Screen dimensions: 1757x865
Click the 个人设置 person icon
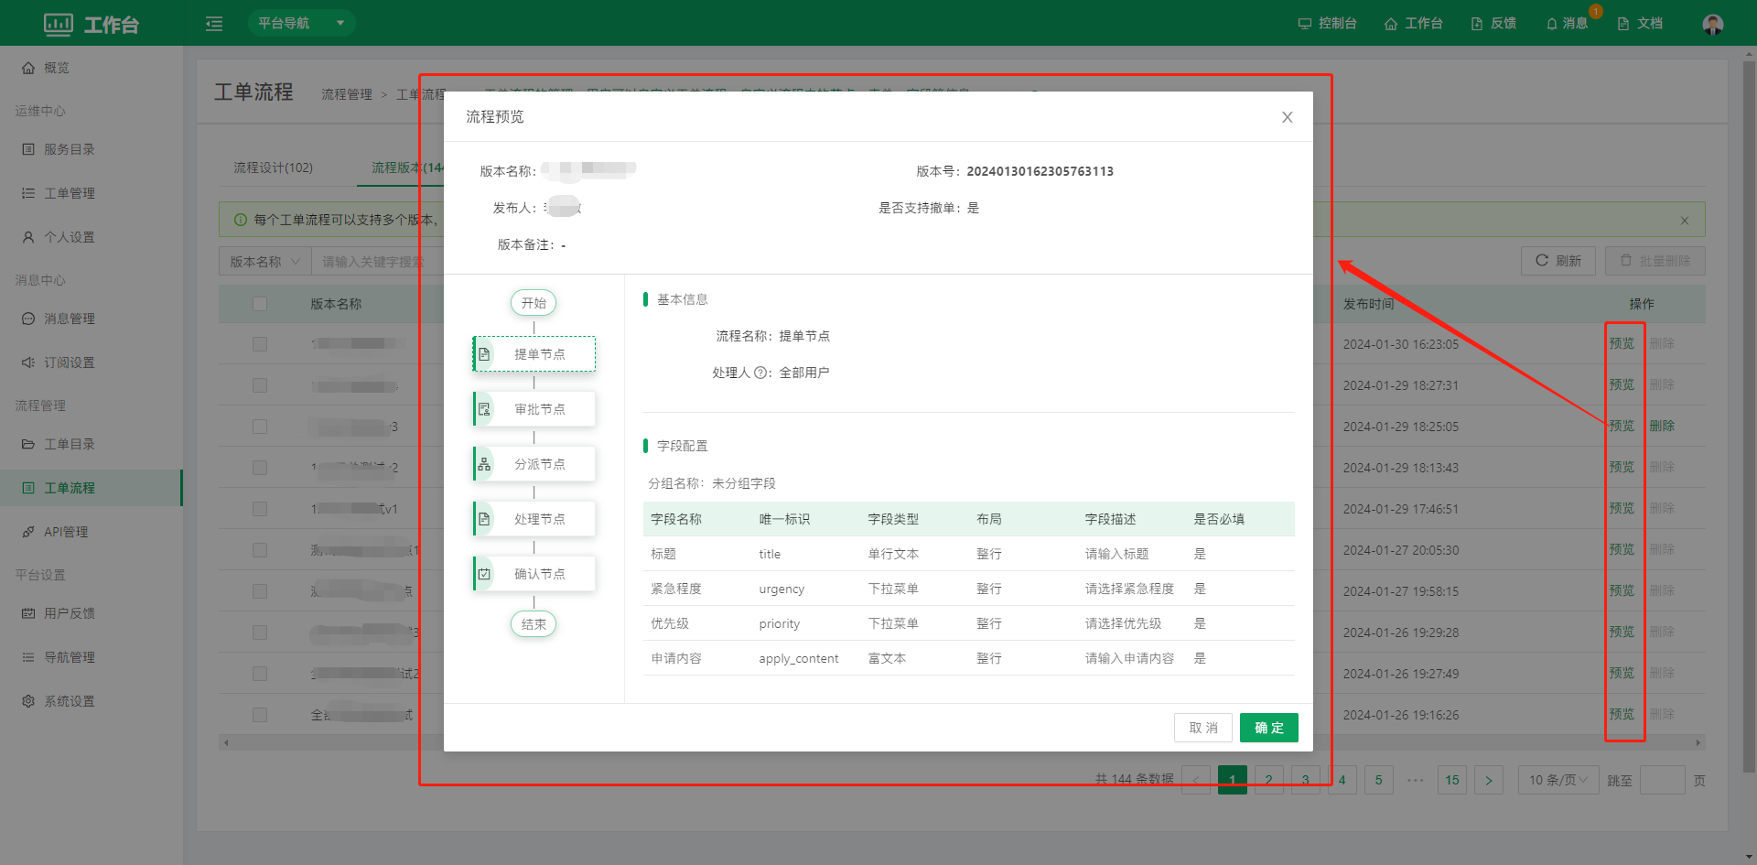28,237
